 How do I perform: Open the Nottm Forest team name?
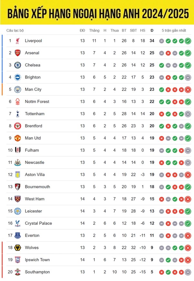point(37,102)
